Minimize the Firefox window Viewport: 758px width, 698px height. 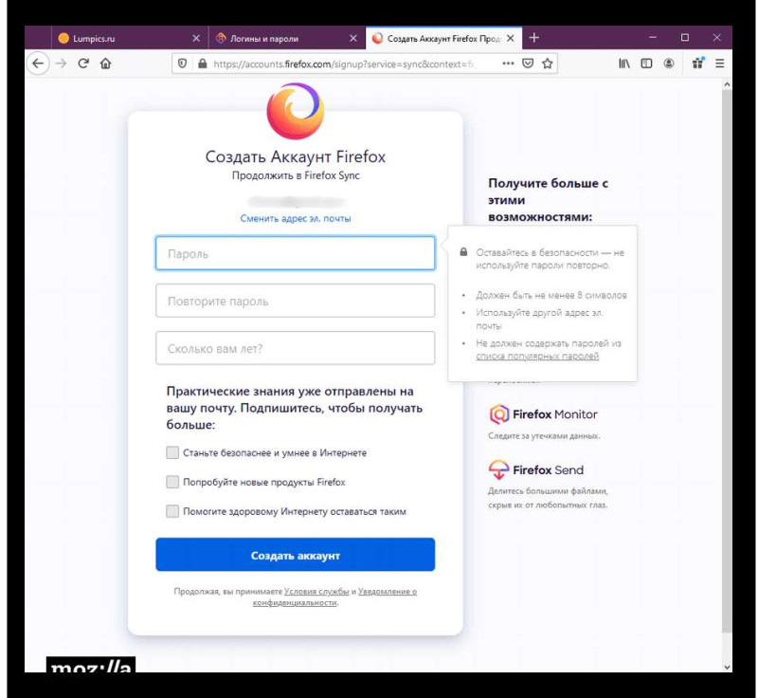tap(653, 38)
